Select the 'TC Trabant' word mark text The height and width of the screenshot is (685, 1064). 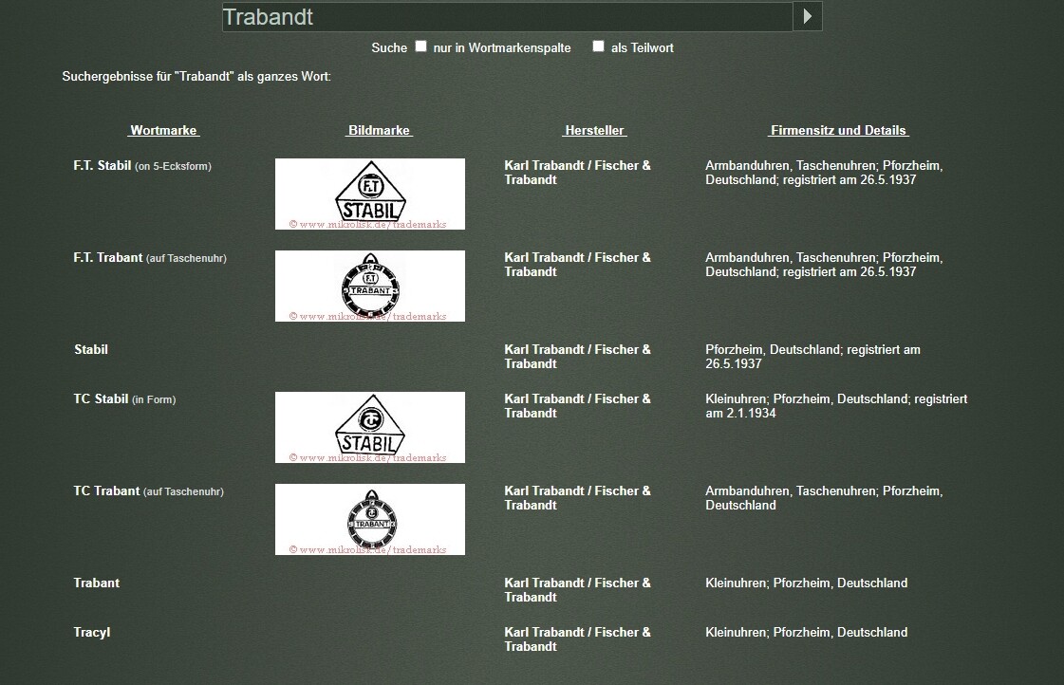pyautogui.click(x=106, y=491)
